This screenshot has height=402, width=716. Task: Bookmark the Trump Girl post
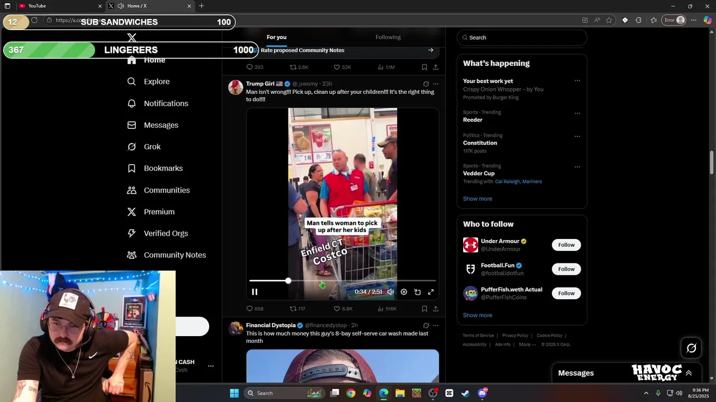[x=424, y=309]
